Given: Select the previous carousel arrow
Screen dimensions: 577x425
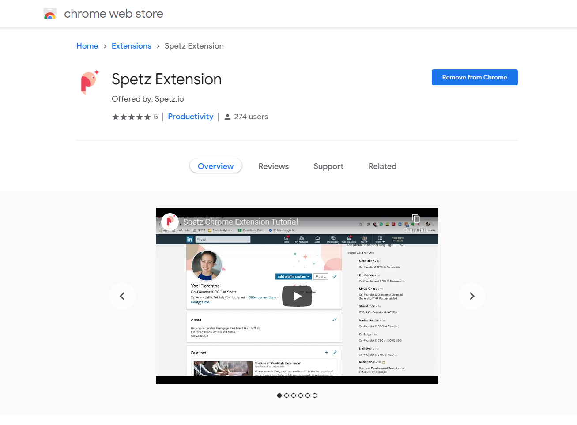Looking at the screenshot, I should tap(122, 296).
